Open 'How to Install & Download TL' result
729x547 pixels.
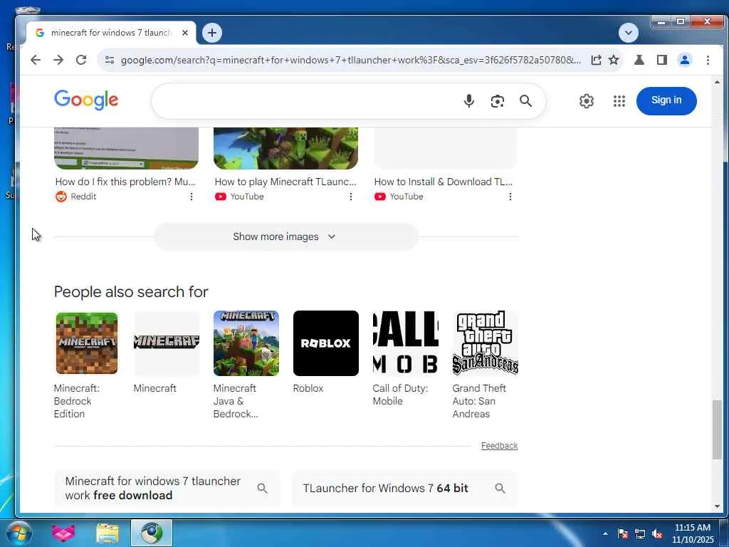point(443,182)
